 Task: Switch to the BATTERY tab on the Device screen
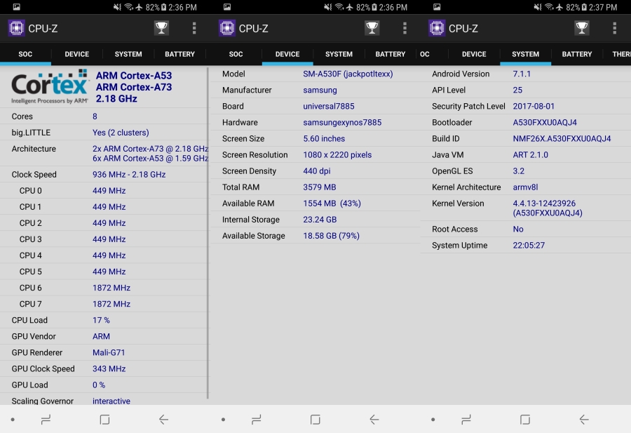point(391,54)
